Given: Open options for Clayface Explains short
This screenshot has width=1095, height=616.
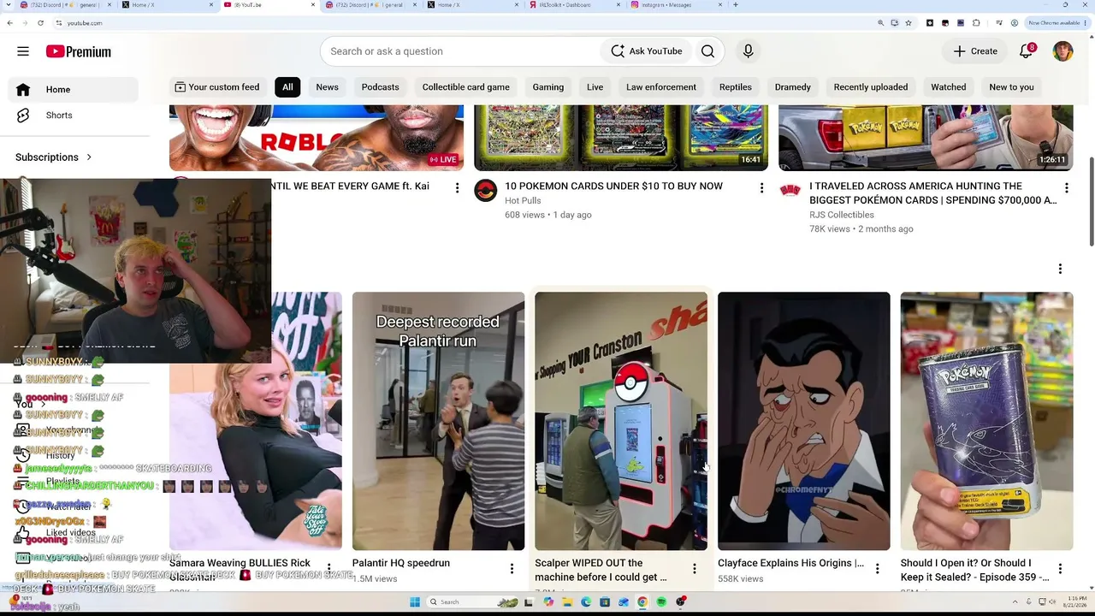Looking at the screenshot, I should (877, 569).
